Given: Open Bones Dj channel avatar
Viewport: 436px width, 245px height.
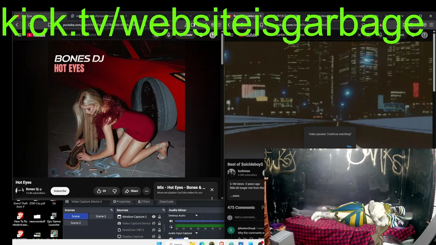Looking at the screenshot, I should [x=19, y=191].
